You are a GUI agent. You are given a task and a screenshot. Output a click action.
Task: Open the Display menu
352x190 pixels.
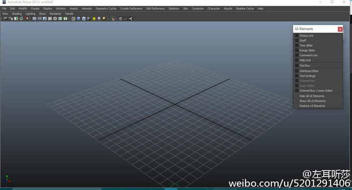click(x=48, y=9)
